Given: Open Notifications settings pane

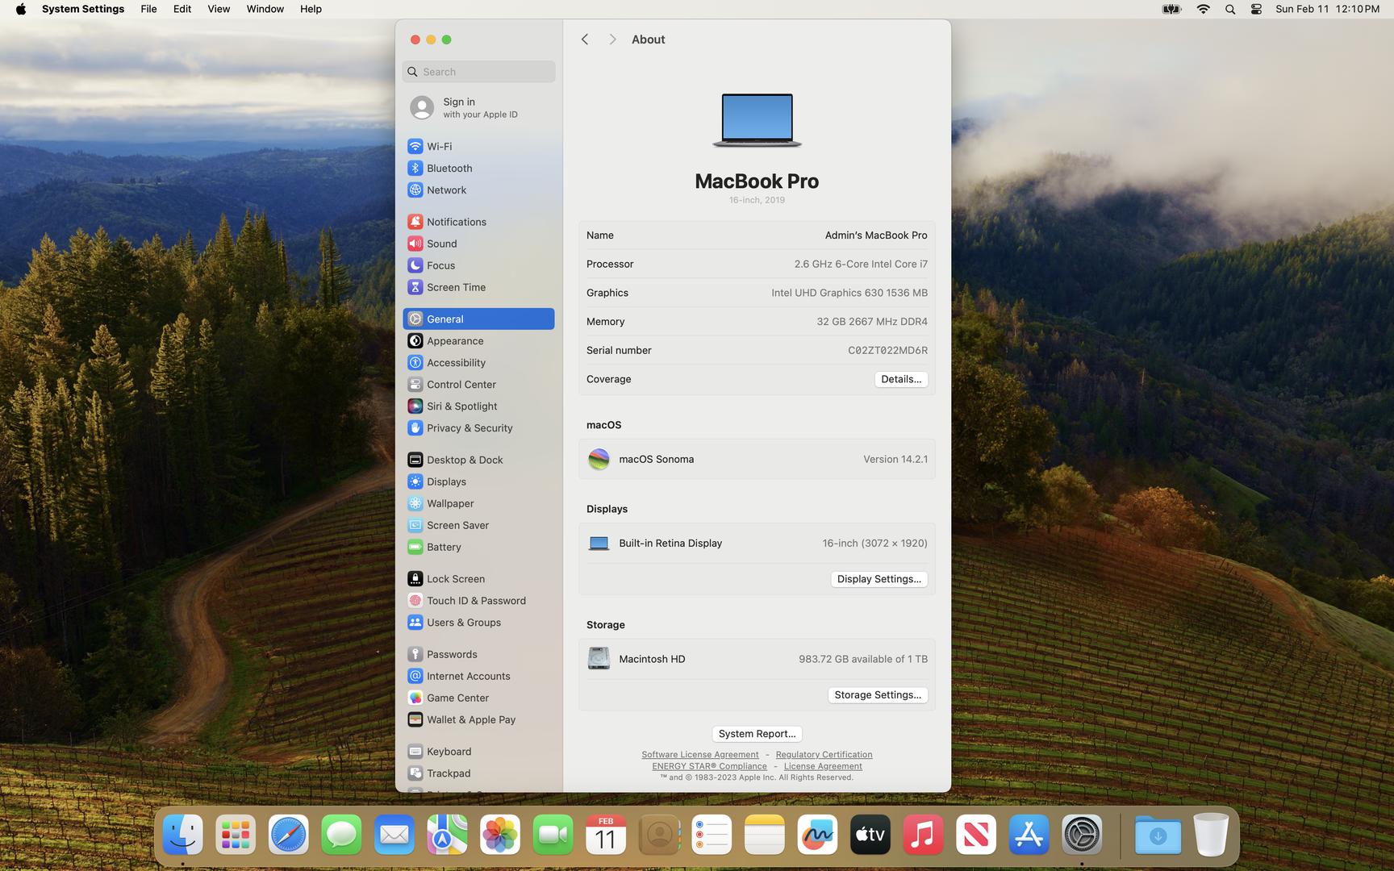Looking at the screenshot, I should [456, 222].
